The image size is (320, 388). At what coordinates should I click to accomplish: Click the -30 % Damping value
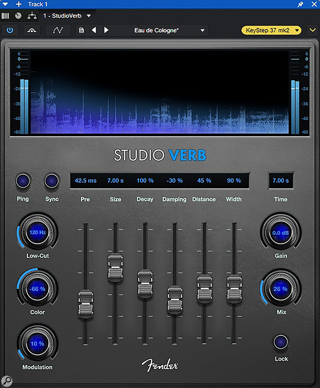click(174, 181)
